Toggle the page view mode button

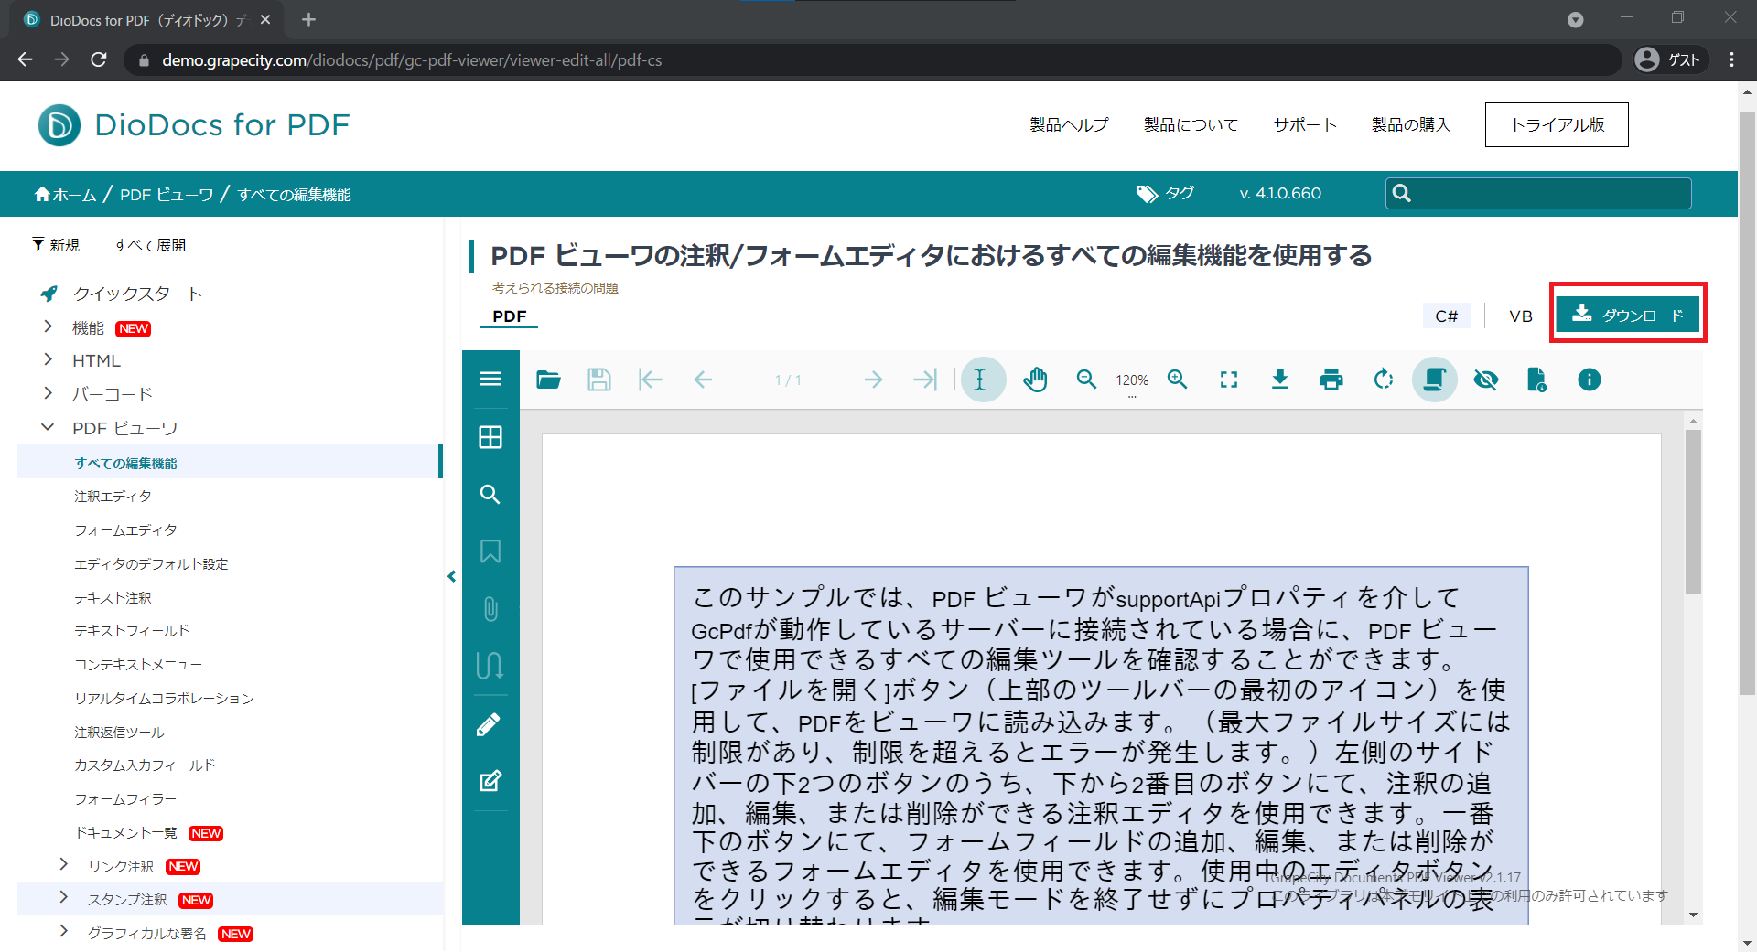[1434, 380]
